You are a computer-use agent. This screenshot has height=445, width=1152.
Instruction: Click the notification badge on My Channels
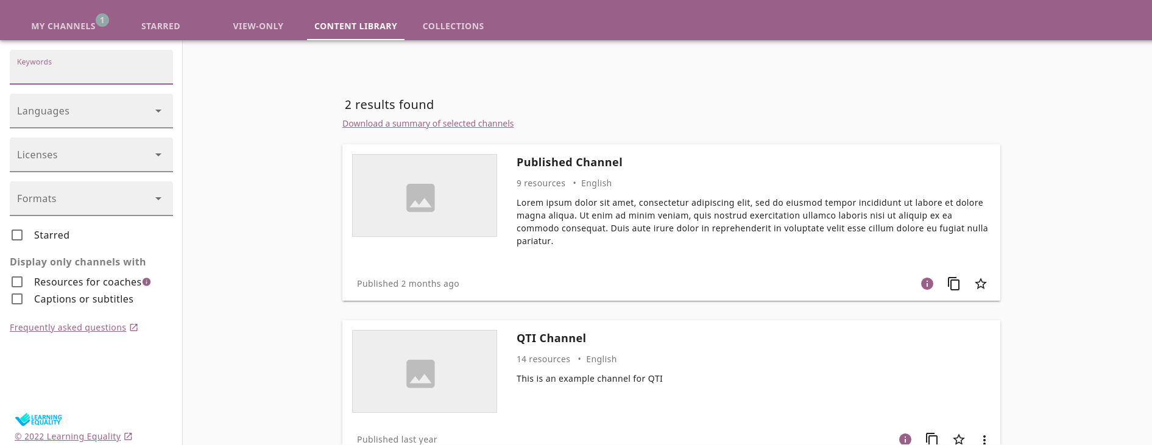pos(102,20)
